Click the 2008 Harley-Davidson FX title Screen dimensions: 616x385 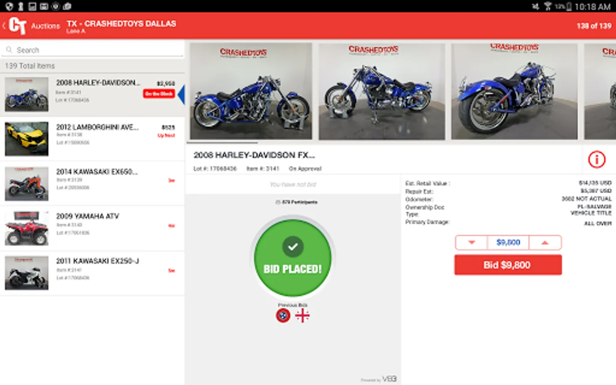click(x=254, y=155)
